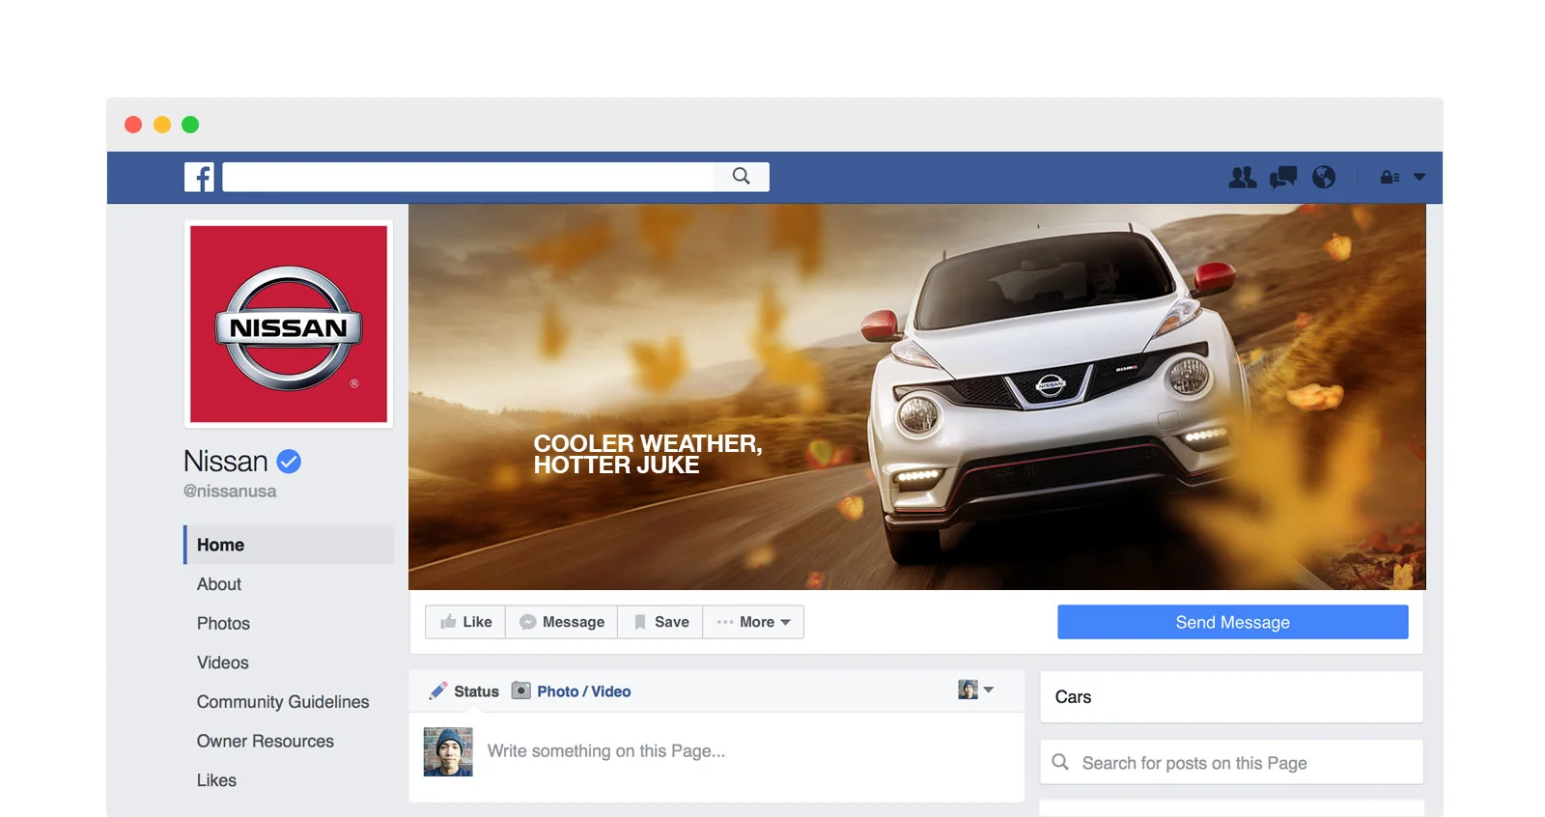The image size is (1545, 817).
Task: Click the Message button
Action: pos(562,622)
